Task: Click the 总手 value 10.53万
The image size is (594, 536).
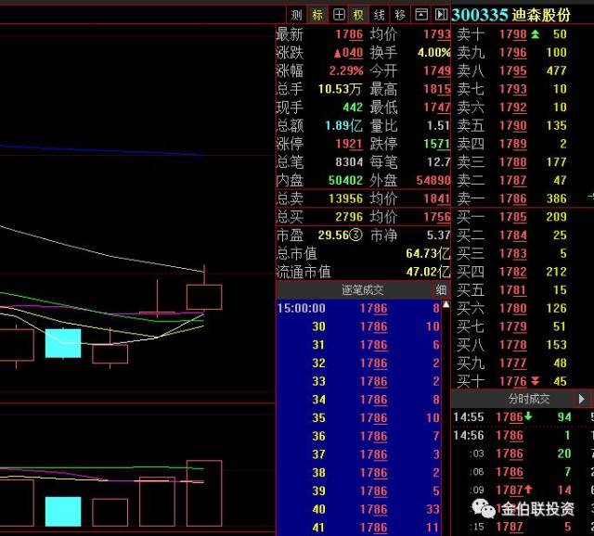Action: pyautogui.click(x=340, y=89)
